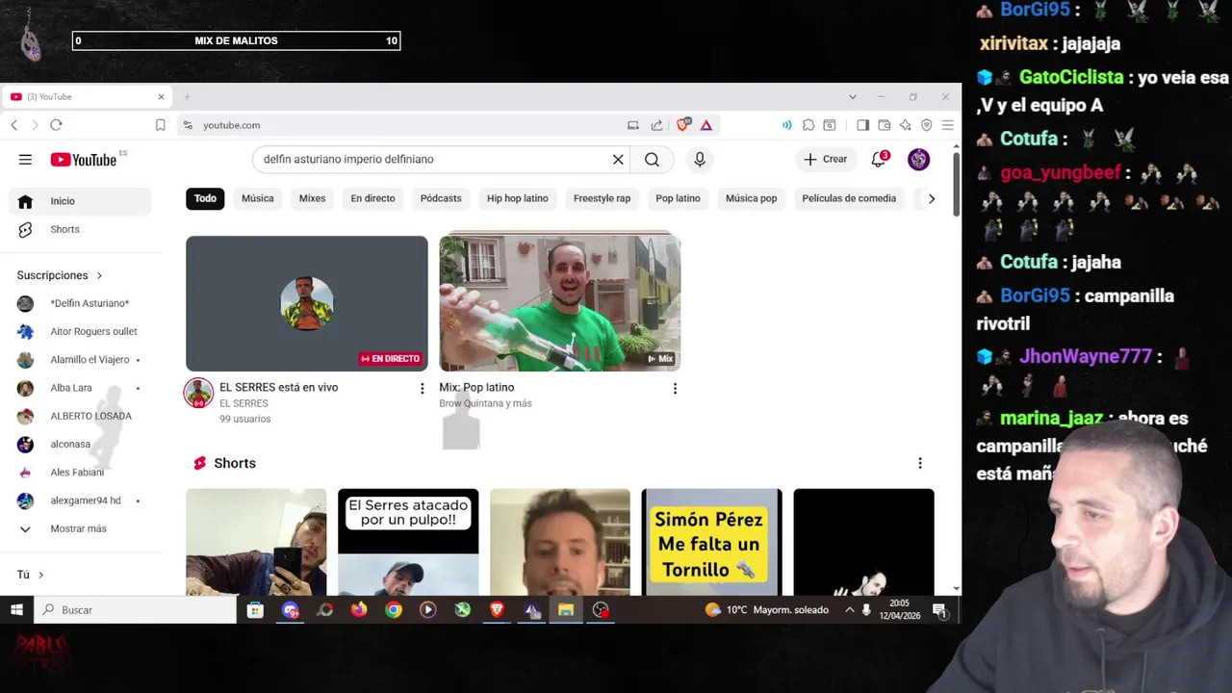
Task: Open the Brave Leo AI sparkle icon
Action: pyautogui.click(x=906, y=125)
